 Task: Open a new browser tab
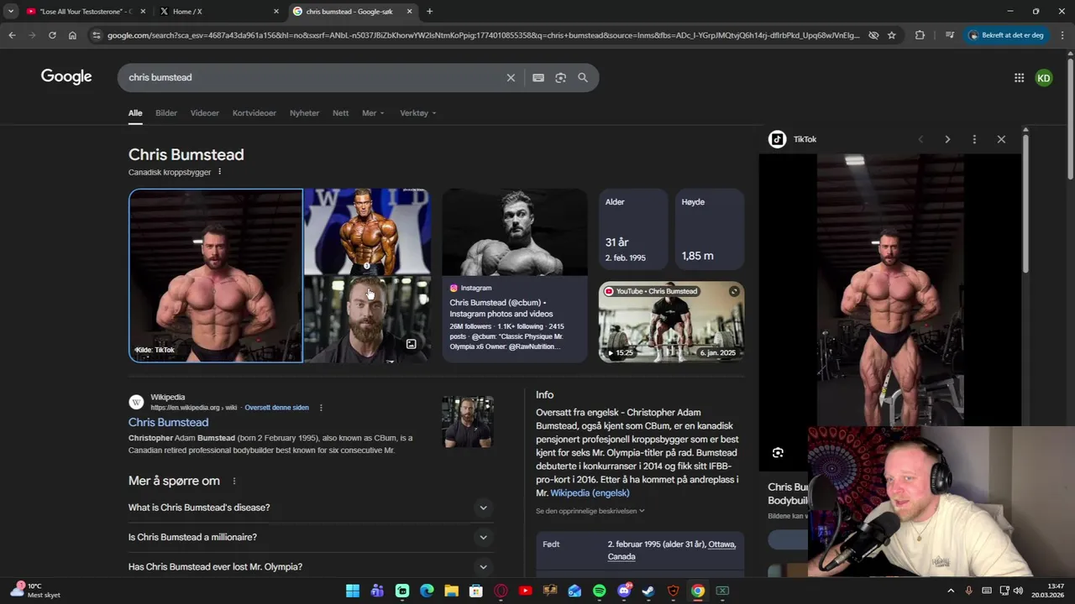pos(429,11)
